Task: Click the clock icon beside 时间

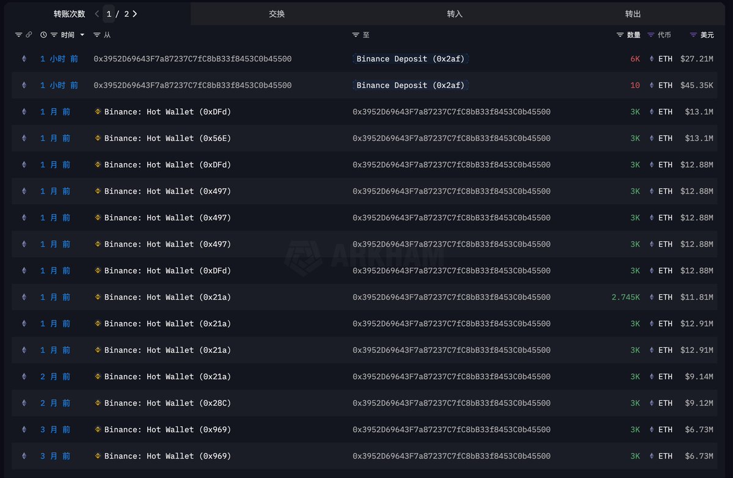Action: (x=43, y=35)
